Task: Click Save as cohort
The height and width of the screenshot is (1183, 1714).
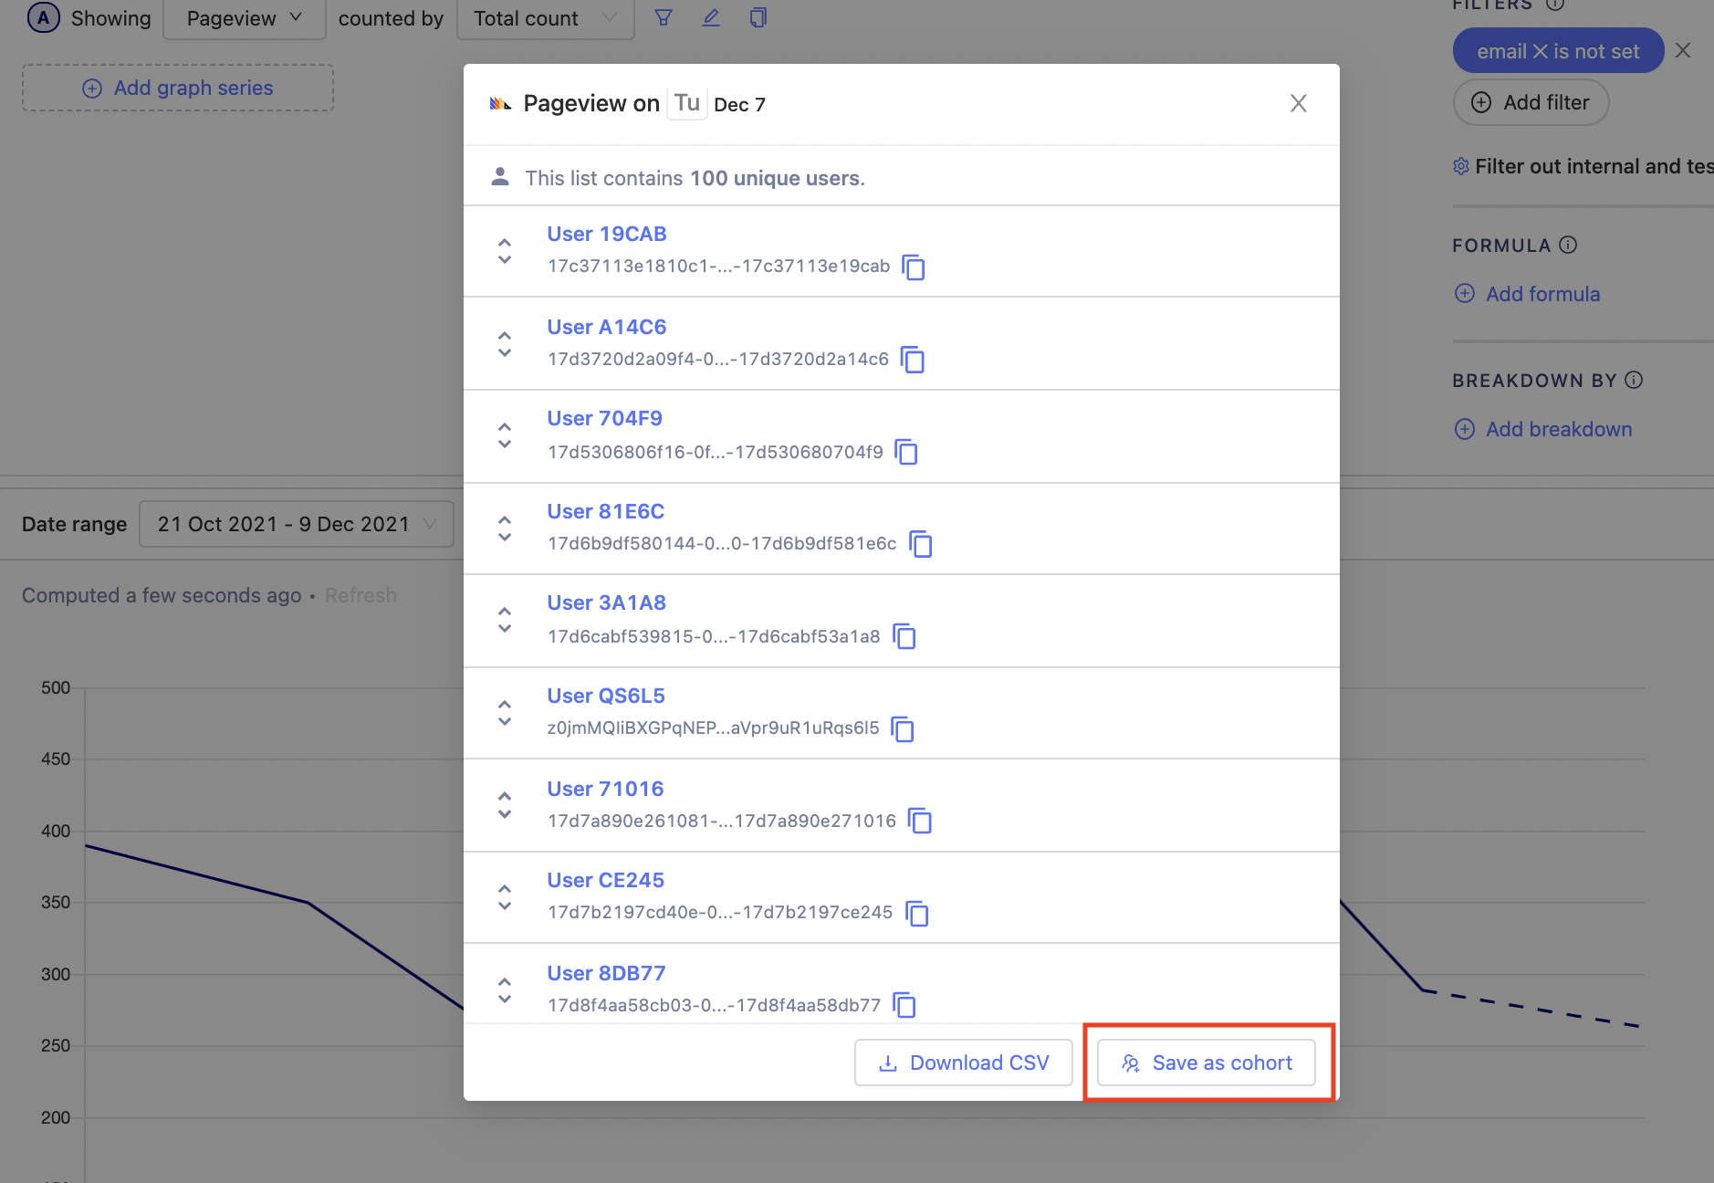Action: 1207,1063
